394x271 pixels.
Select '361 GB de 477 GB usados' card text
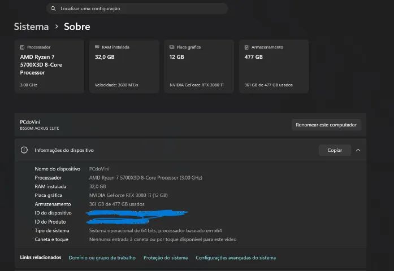(x=269, y=85)
